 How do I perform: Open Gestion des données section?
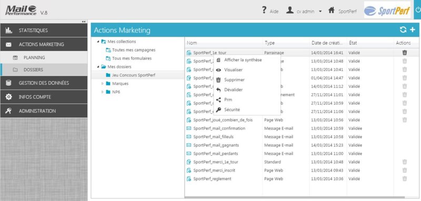(x=44, y=83)
